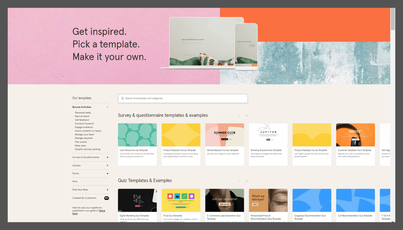Click the search magnifier icon
This screenshot has height=230, width=403.
(x=123, y=98)
